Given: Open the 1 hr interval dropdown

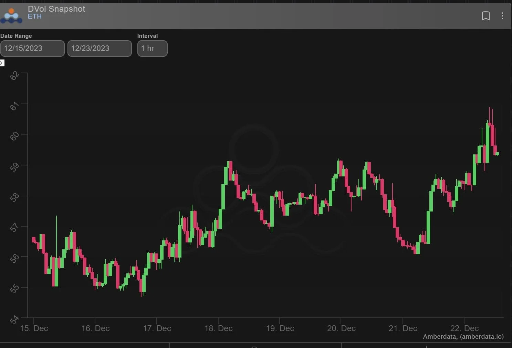Looking at the screenshot, I should 152,48.
